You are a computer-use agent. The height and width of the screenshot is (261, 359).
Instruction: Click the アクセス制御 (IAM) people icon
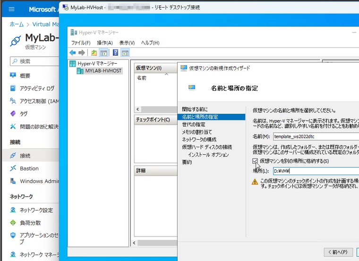pos(13,101)
